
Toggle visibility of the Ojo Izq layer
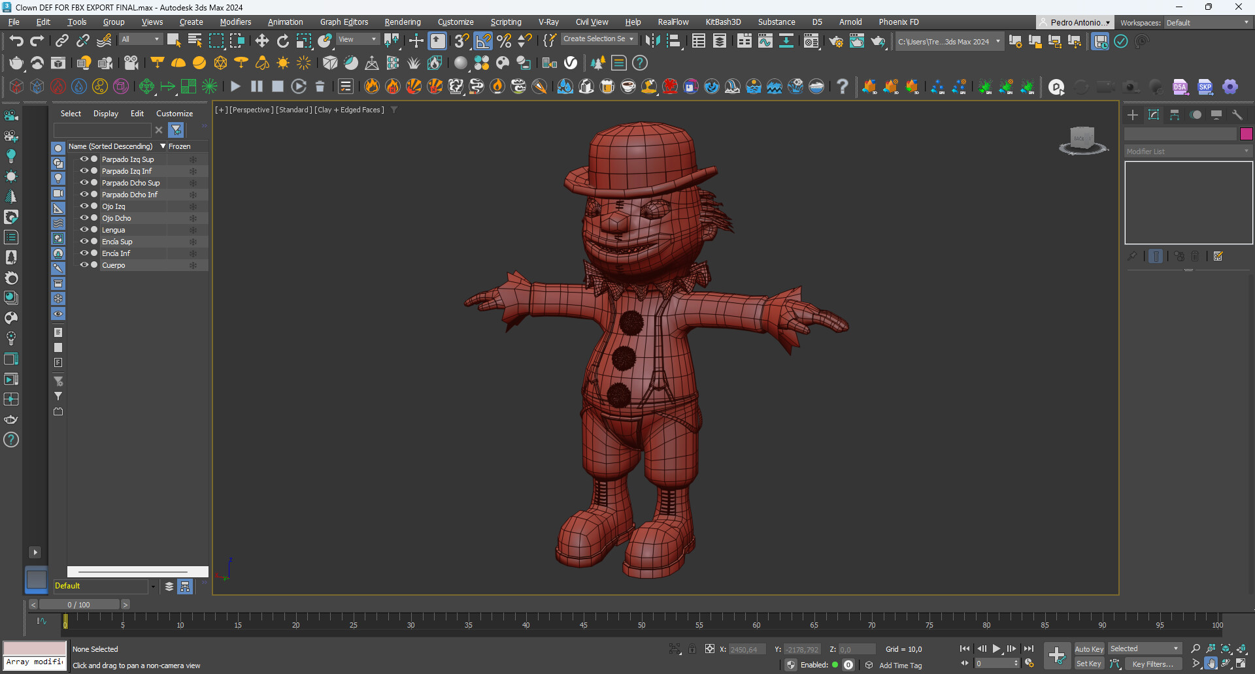[x=84, y=206]
